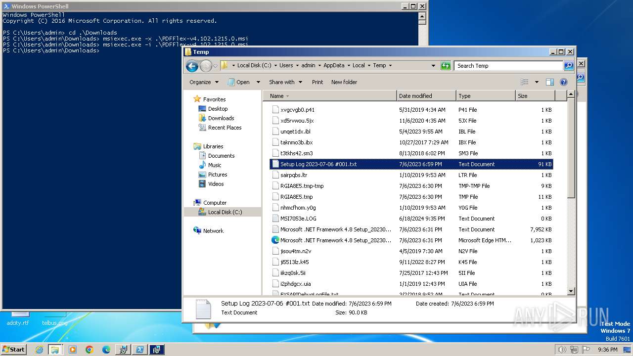Image resolution: width=633 pixels, height=356 pixels.
Task: Select file xvgcvgb0.p41
Action: (x=411, y=110)
